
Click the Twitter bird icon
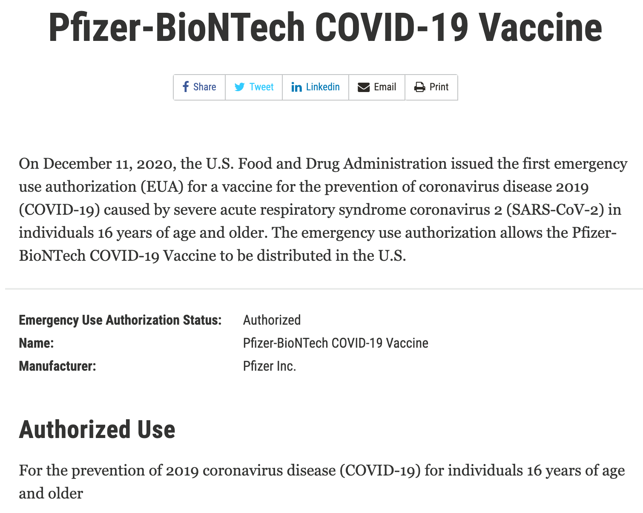click(240, 87)
